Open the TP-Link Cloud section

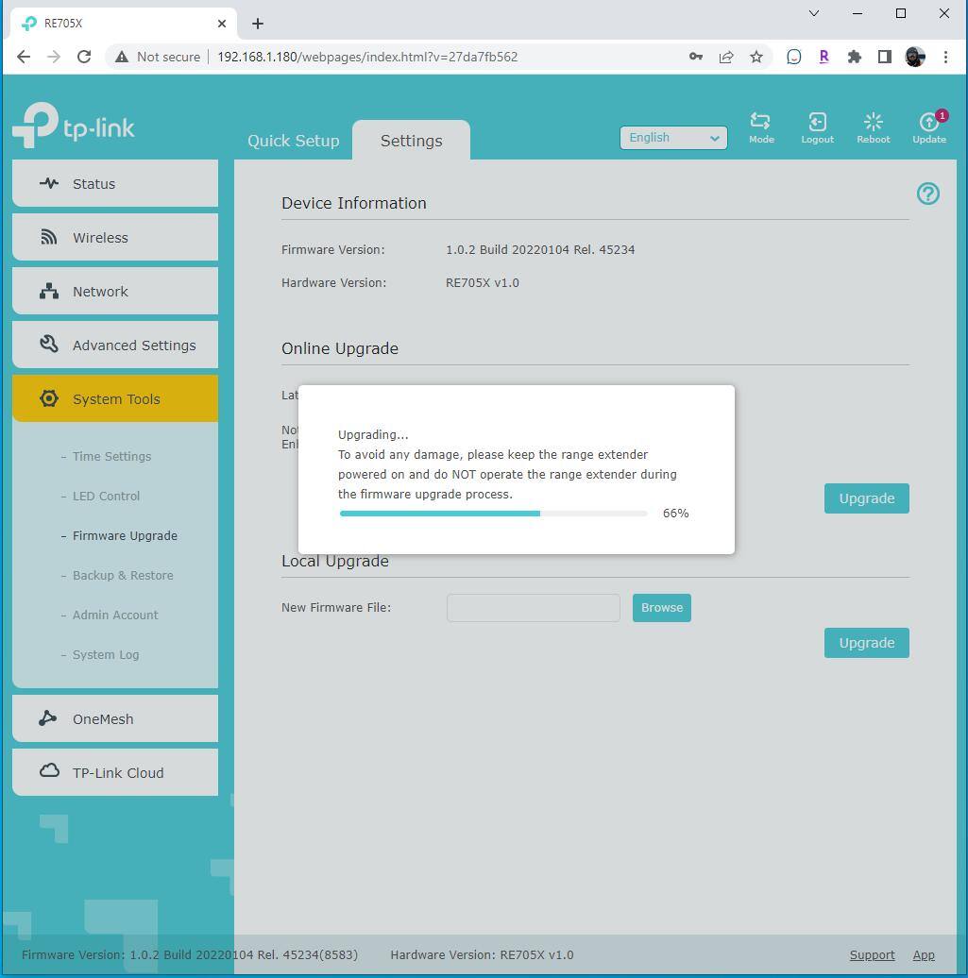click(115, 773)
